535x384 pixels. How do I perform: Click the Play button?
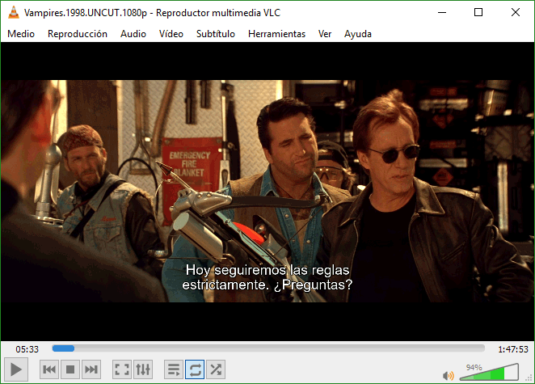(x=16, y=369)
